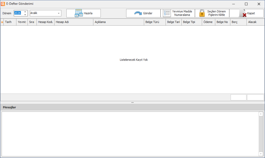Maximize the E-Defter Gönderimi window
265x158 pixels.
point(246,4)
